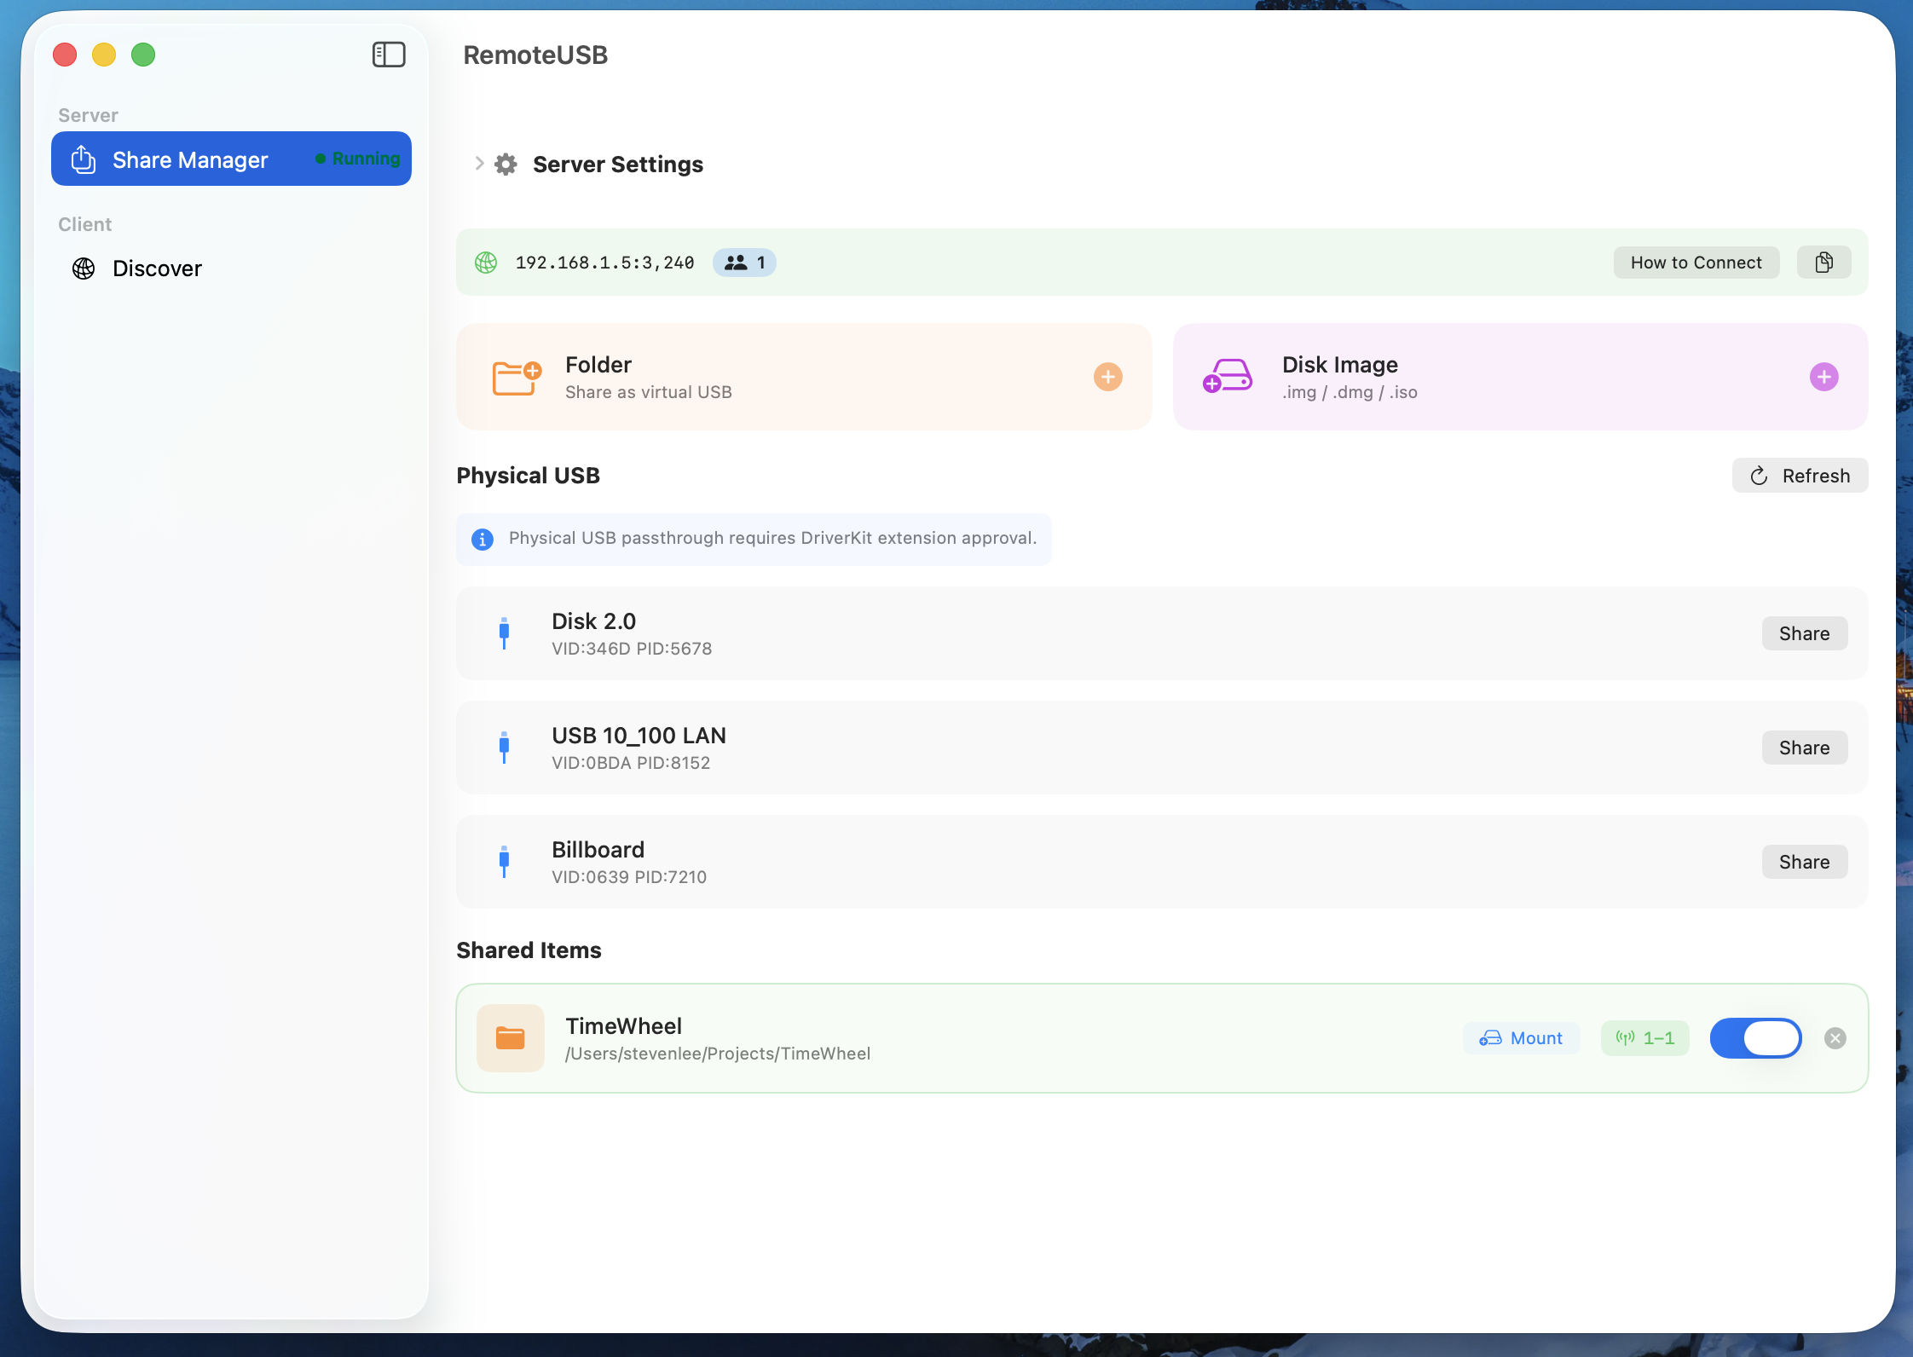Click the 1-1 connection status badge

pyautogui.click(x=1644, y=1038)
